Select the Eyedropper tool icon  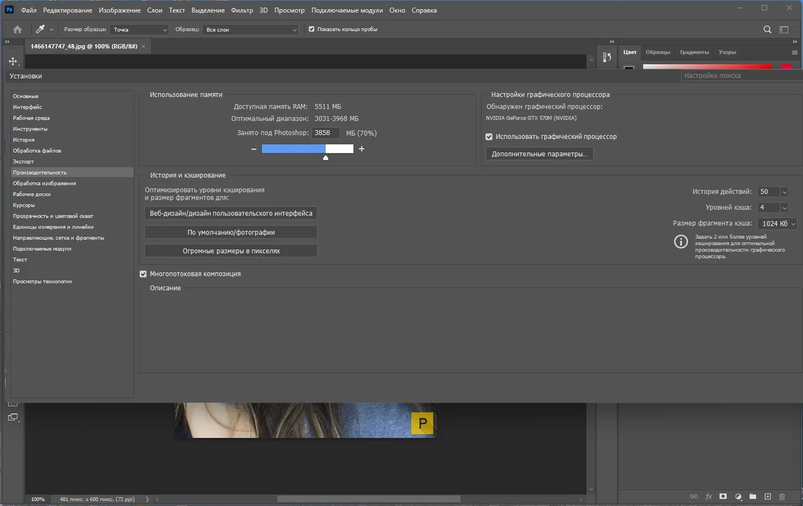point(40,29)
